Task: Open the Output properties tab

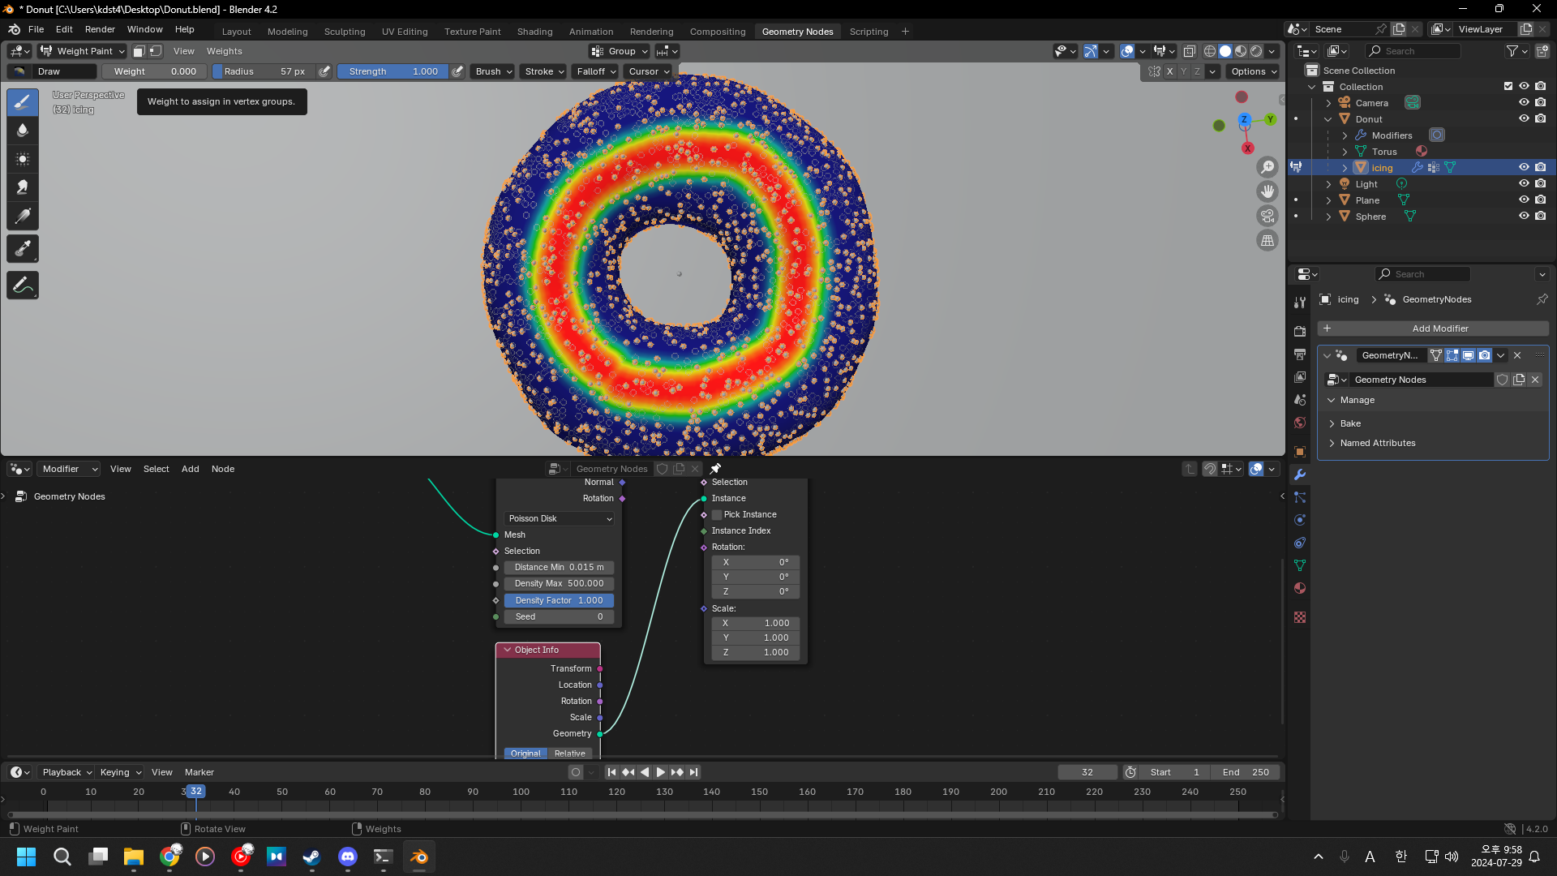Action: pos(1300,354)
